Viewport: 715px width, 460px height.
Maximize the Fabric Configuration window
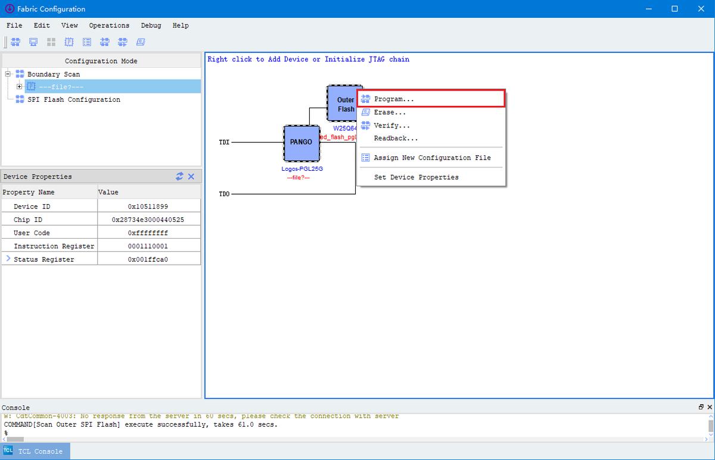coord(674,9)
